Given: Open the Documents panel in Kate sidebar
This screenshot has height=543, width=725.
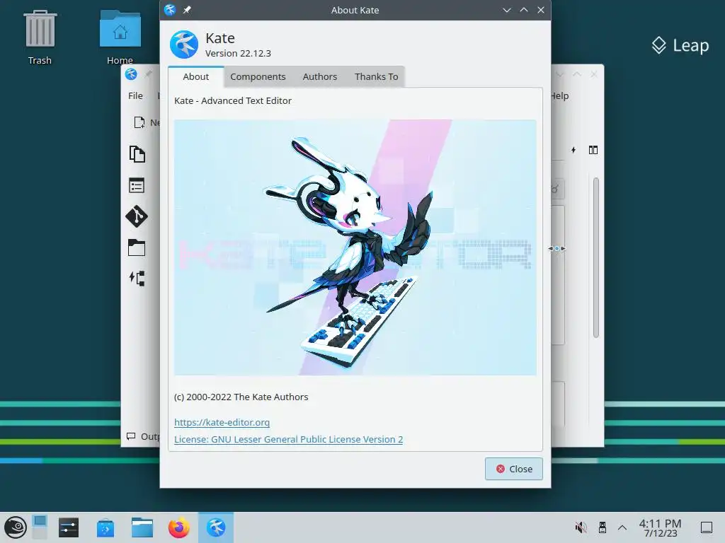Looking at the screenshot, I should (x=137, y=154).
